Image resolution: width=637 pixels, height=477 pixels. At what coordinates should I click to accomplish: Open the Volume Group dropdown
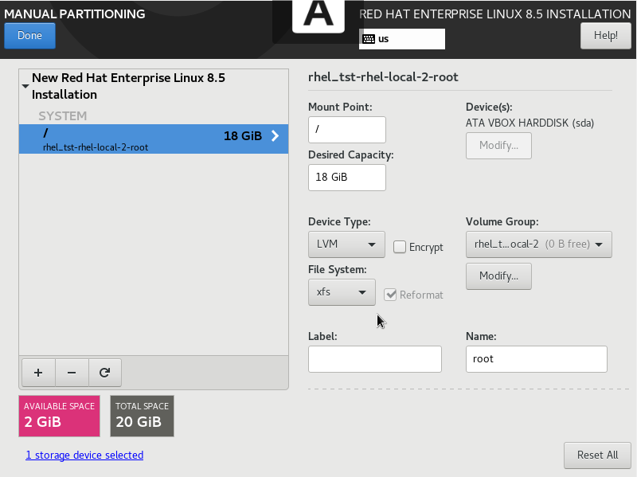pos(539,244)
